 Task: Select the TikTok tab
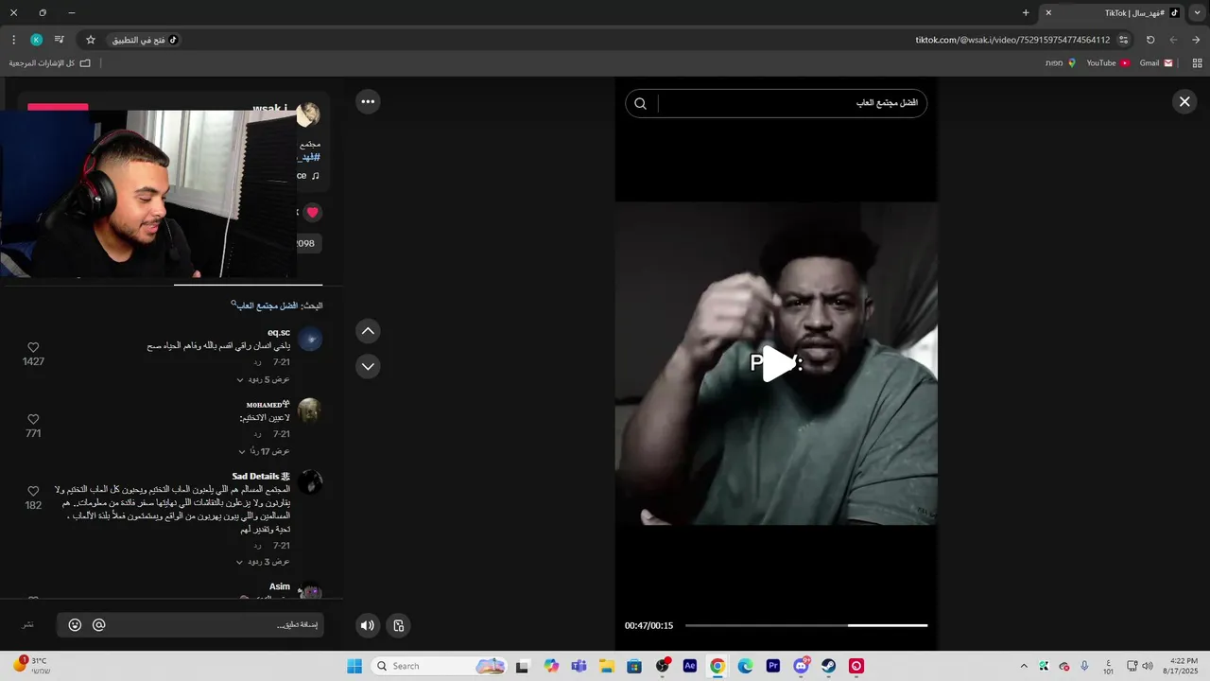coord(1112,13)
